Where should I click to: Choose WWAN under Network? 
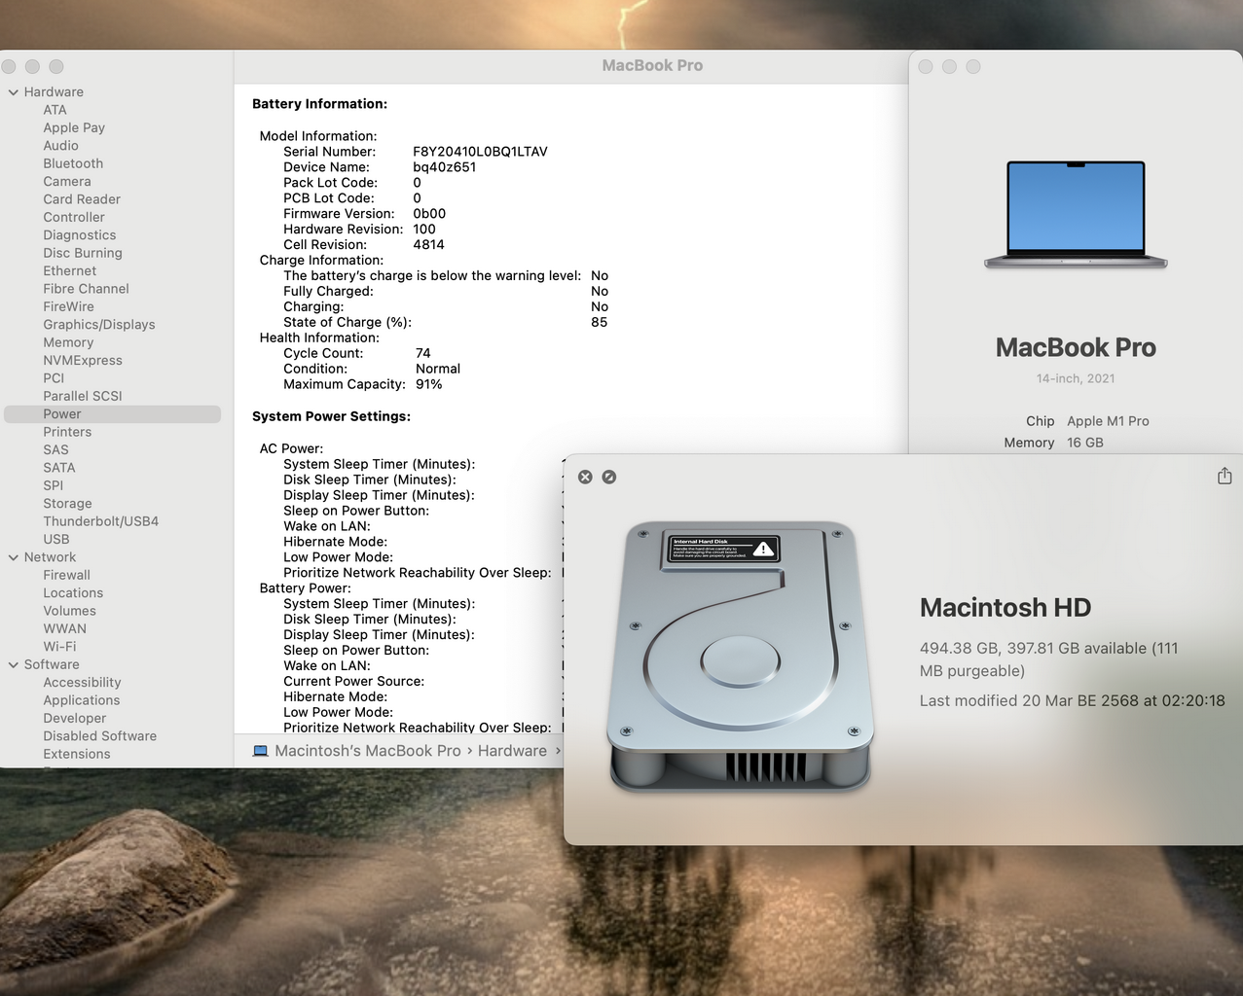pyautogui.click(x=64, y=629)
